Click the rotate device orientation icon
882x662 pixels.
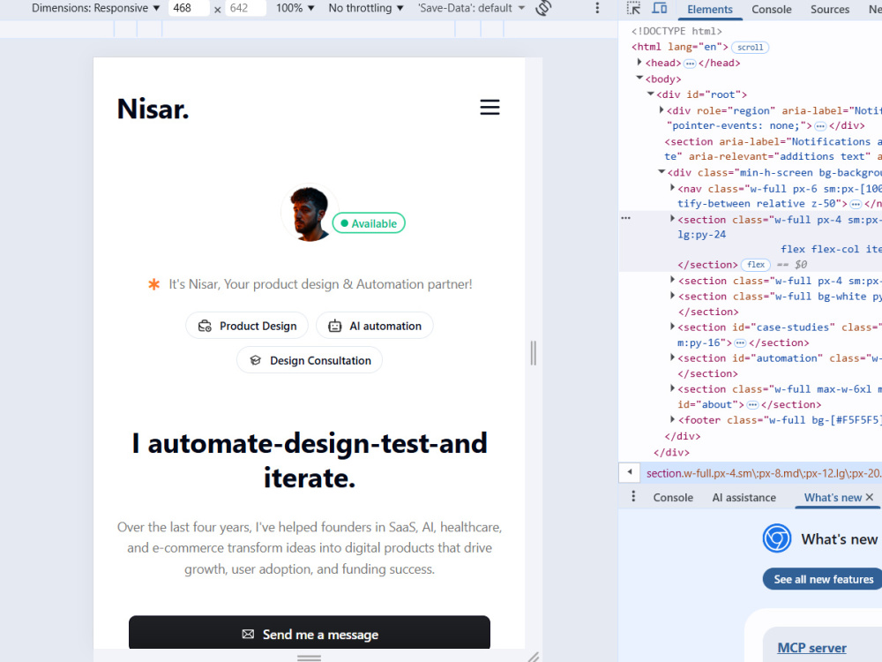point(543,8)
